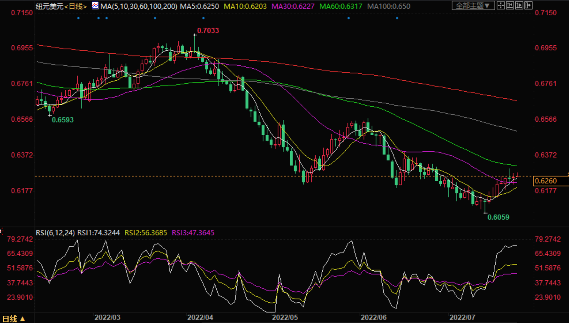Click the 0.7033 high price marker
The height and width of the screenshot is (323, 569).
(x=208, y=31)
